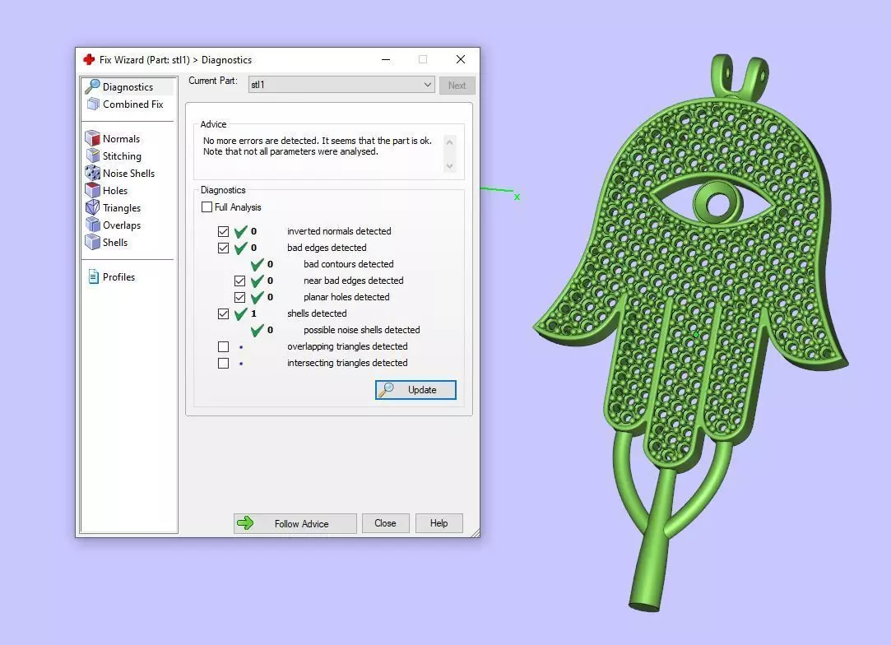
Task: Click the Noise Shells icon
Action: click(x=93, y=173)
